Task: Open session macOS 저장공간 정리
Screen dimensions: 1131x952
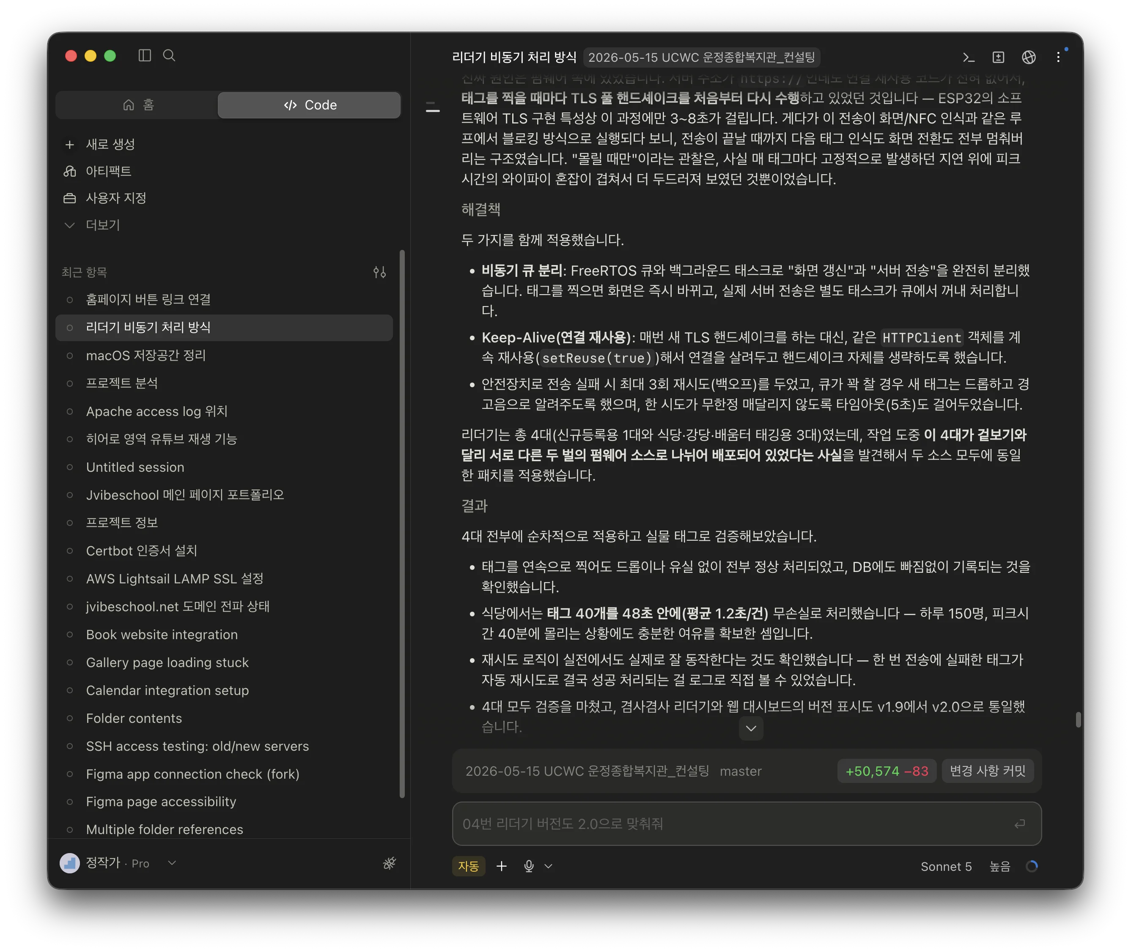Action: point(224,356)
